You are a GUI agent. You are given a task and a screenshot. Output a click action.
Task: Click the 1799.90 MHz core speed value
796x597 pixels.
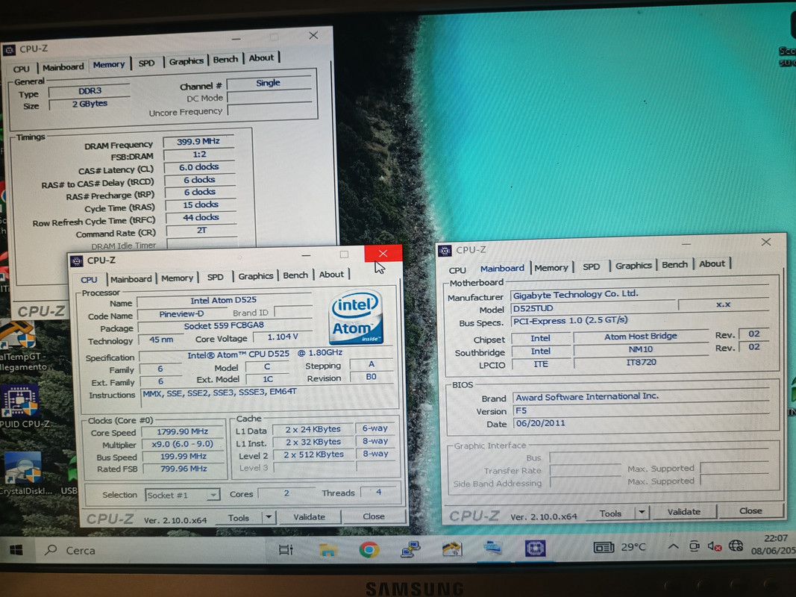(182, 431)
